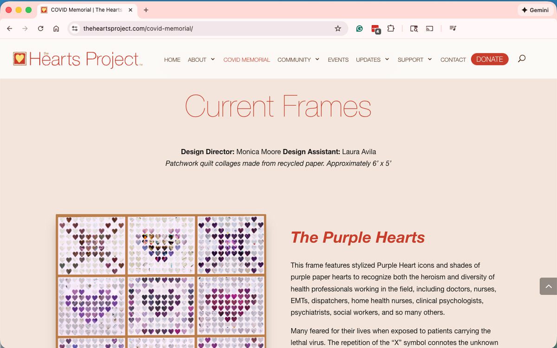Click the scroll-to-top arrow button
Screen dimensions: 557x348
tap(548, 286)
